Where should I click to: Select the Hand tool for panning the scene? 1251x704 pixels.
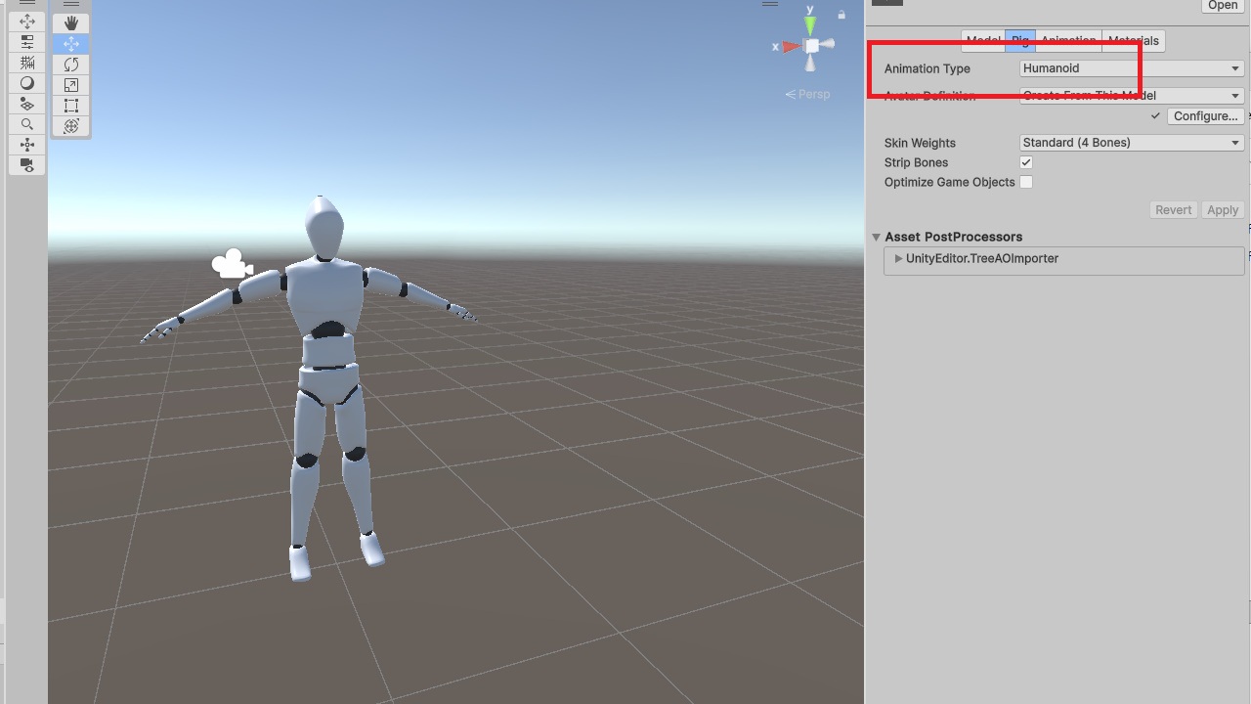pyautogui.click(x=70, y=22)
